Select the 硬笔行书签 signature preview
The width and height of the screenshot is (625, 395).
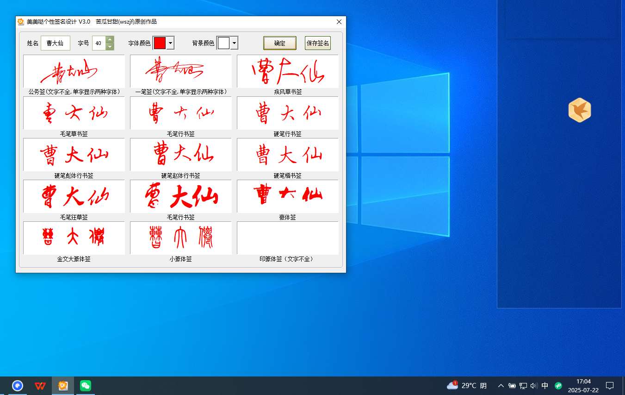coord(288,113)
